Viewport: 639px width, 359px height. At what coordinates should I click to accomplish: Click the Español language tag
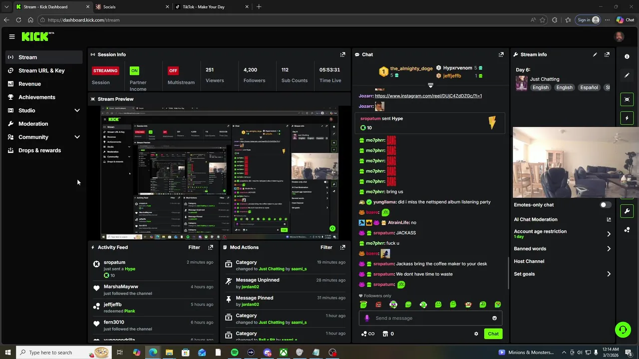click(x=589, y=87)
